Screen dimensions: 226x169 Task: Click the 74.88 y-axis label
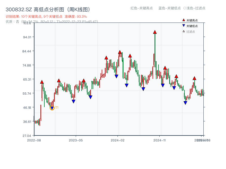(27, 65)
